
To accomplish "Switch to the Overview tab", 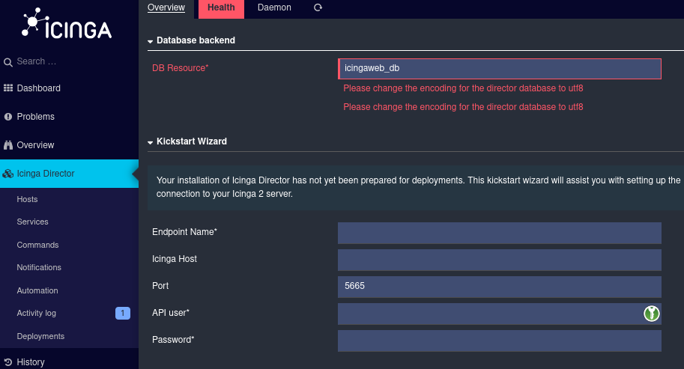I will pyautogui.click(x=166, y=7).
